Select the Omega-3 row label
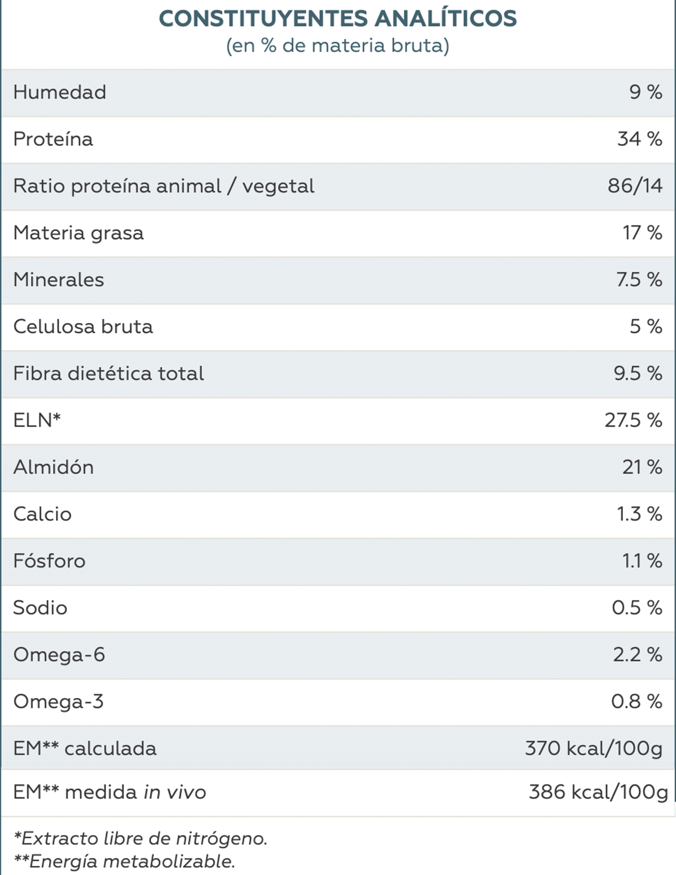 (59, 702)
